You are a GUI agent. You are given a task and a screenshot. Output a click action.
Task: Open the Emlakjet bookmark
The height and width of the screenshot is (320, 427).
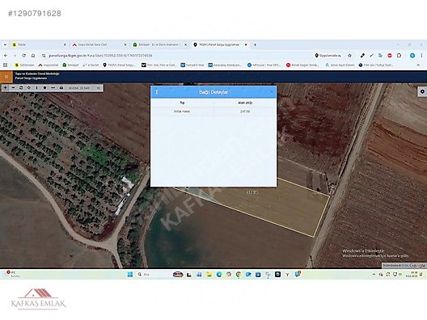coord(70,65)
